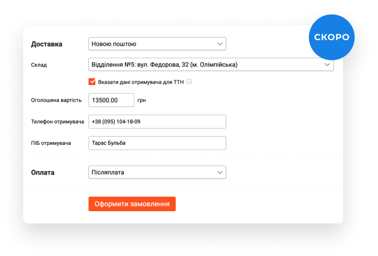This screenshot has width=378, height=256.
Task: Focus the recipient name field 'Тарас Бульба'
Action: point(157,143)
